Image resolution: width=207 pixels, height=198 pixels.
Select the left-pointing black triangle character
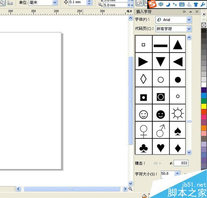pyautogui.click(x=178, y=61)
